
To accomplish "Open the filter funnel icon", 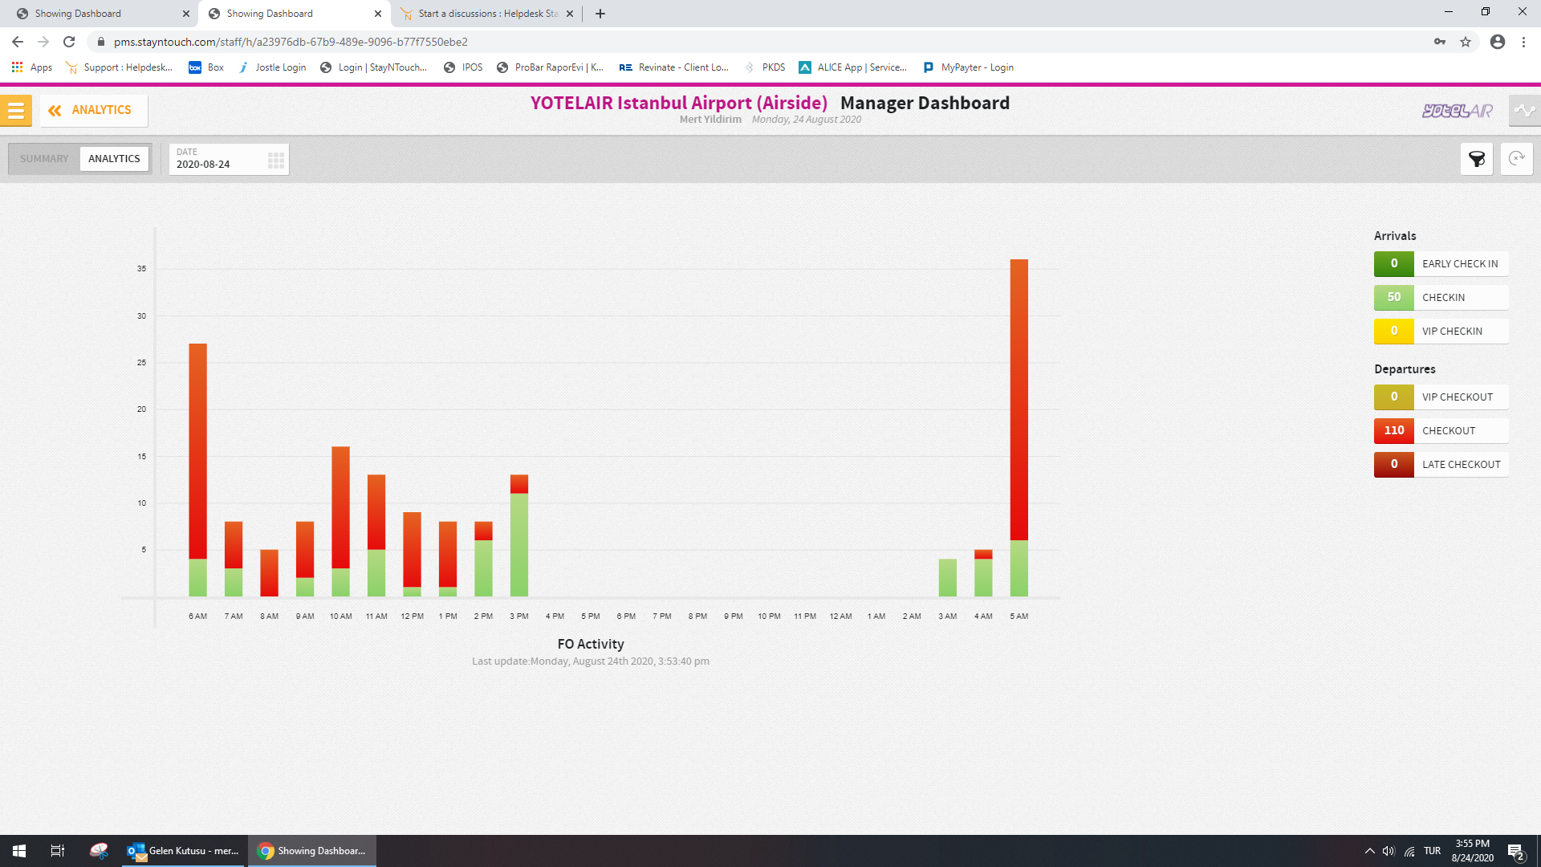I will 1476,159.
